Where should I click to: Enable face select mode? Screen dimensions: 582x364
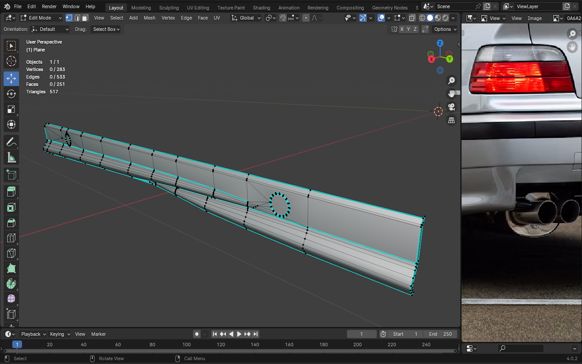point(85,18)
